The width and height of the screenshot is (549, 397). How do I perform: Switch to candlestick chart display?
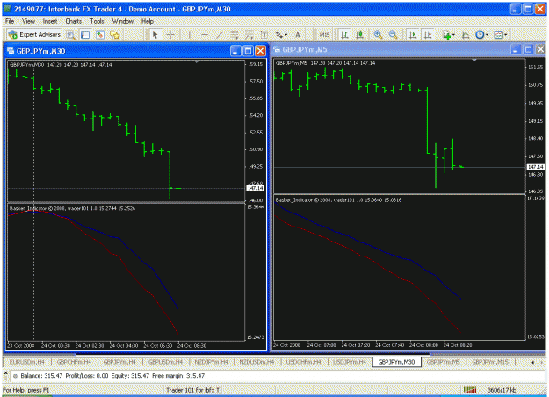point(359,34)
